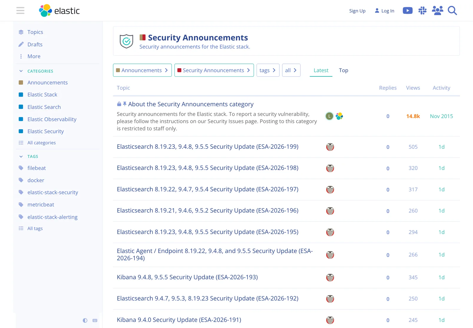
Task: Collapse the CATEGORIES section
Action: (36, 71)
